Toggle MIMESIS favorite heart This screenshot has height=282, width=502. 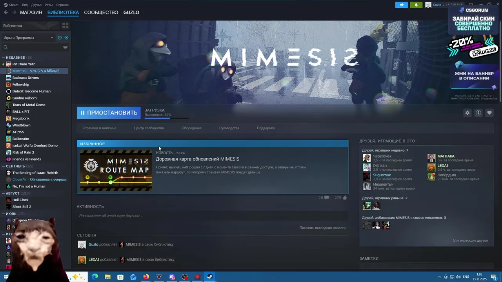click(489, 113)
